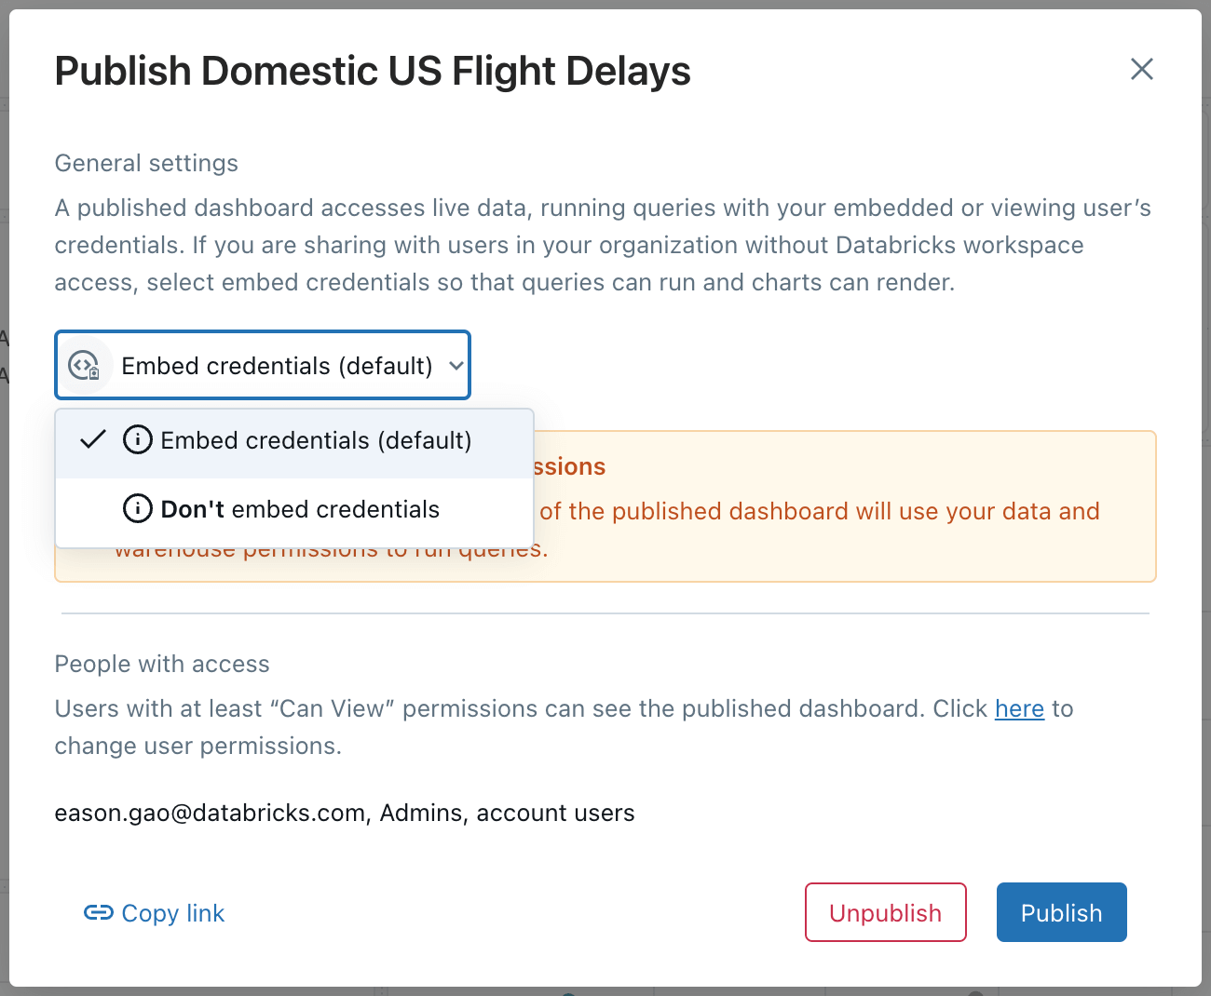
Task: Close the Publish dialog with the X
Action: [1141, 69]
